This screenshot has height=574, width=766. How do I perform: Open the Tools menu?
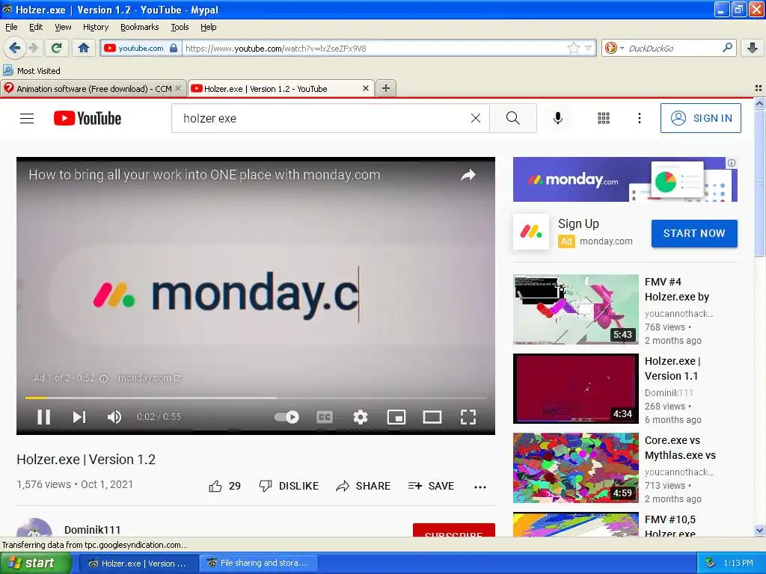coord(180,27)
